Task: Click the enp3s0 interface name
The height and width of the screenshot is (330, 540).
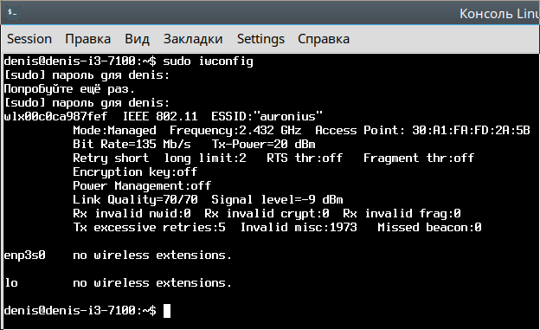Action: tap(25, 256)
